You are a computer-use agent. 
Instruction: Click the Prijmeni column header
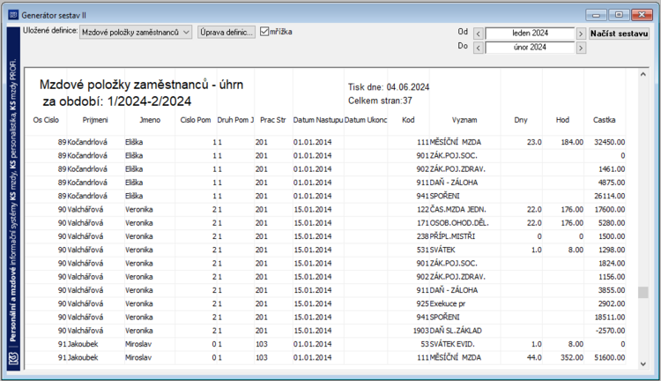(x=95, y=120)
